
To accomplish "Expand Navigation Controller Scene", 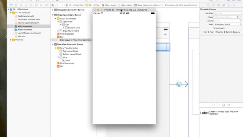I will coord(53,10).
